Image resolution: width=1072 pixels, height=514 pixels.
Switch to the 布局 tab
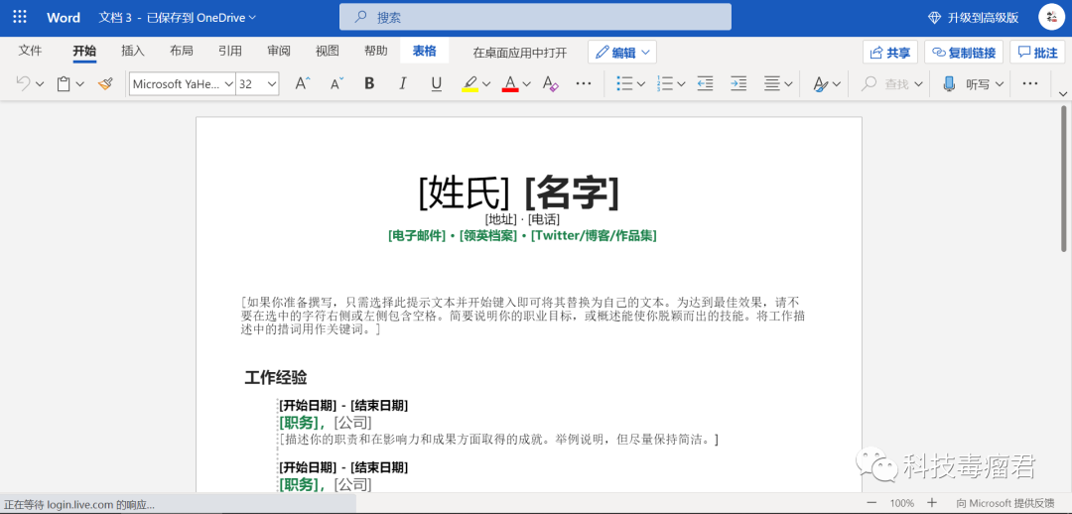point(182,51)
